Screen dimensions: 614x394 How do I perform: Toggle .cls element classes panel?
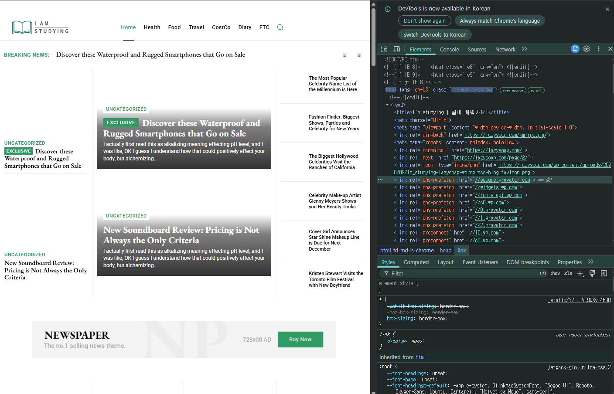click(x=568, y=273)
